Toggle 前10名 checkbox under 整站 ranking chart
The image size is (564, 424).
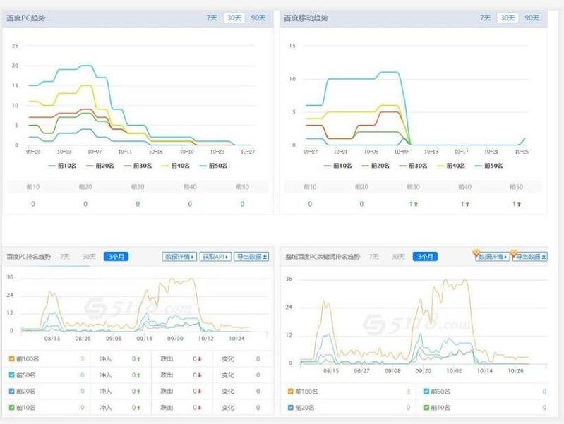(426, 408)
